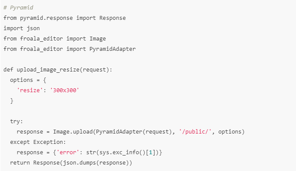
Task: Click the '# Pyramid' comment line
Action: click(18, 8)
